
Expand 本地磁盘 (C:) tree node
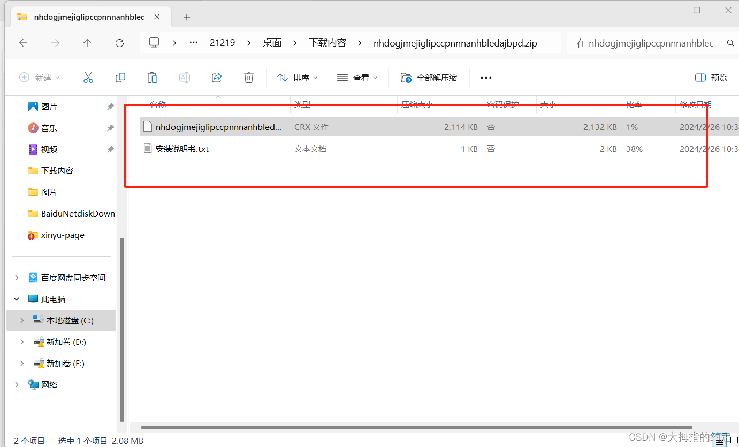pyautogui.click(x=22, y=320)
